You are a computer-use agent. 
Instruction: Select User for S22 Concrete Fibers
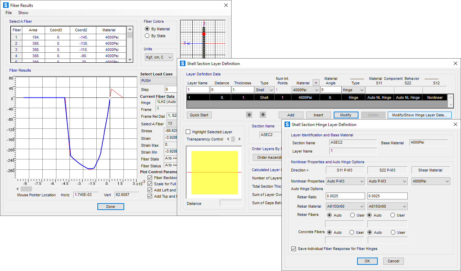point(393,232)
